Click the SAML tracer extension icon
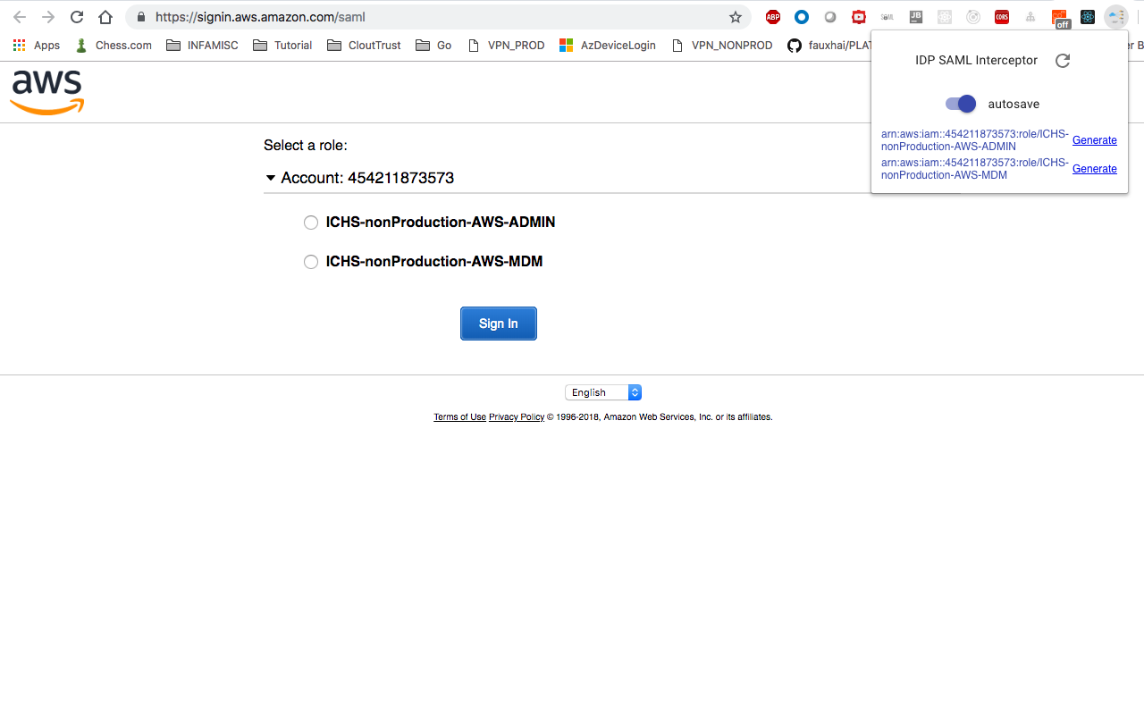1144x715 pixels. click(887, 16)
